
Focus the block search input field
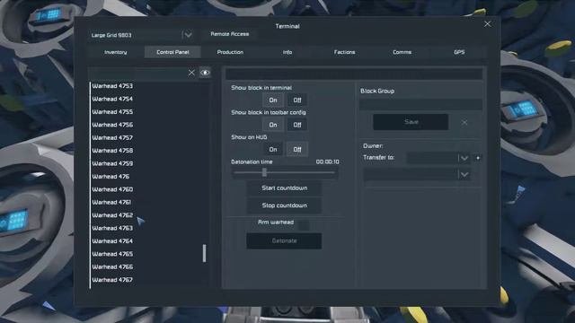tap(137, 73)
